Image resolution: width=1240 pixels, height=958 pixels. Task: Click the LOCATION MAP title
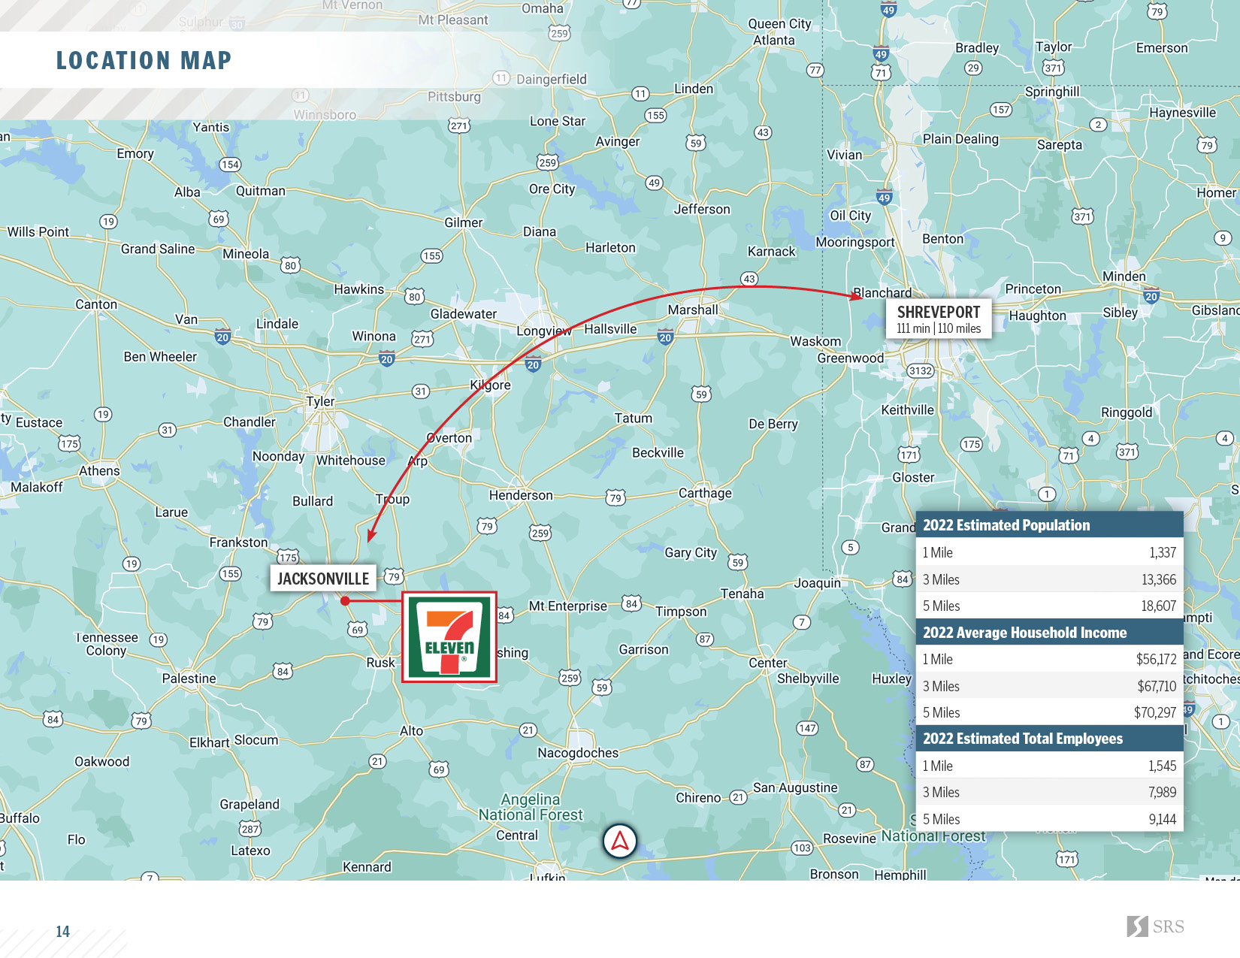tap(144, 60)
